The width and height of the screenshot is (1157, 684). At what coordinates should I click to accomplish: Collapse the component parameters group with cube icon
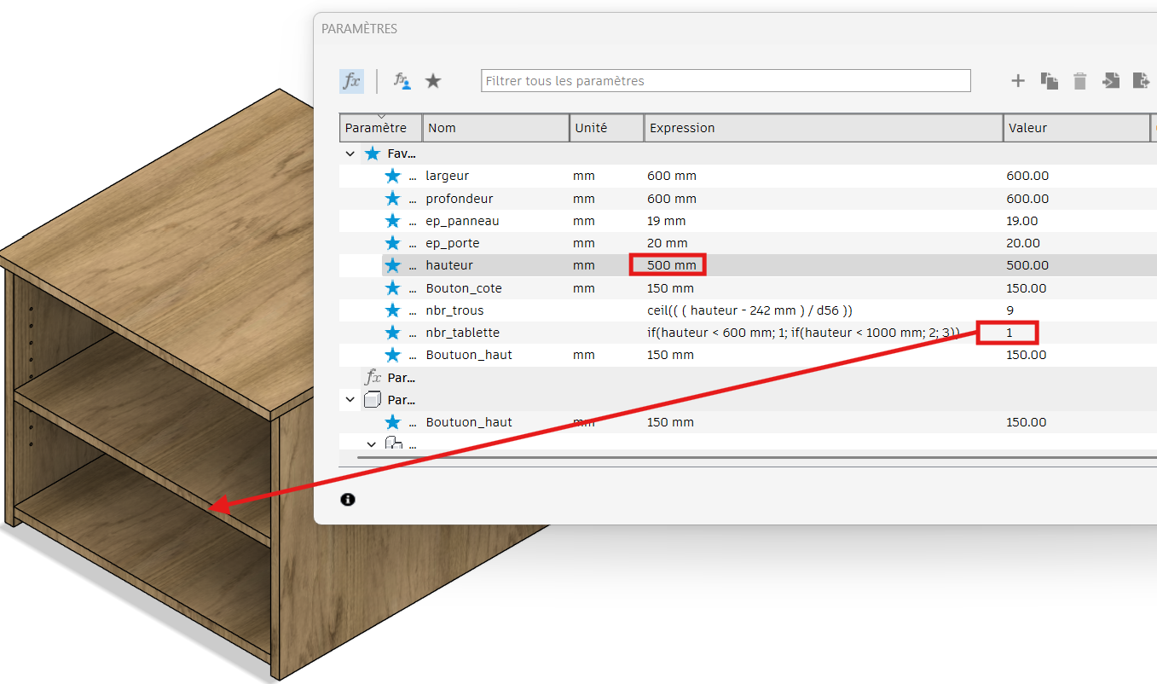(x=350, y=399)
